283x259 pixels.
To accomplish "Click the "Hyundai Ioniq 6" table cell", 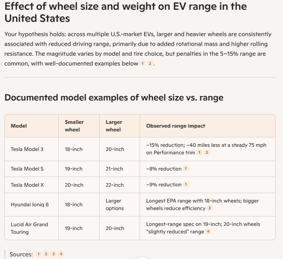I will 29,204.
